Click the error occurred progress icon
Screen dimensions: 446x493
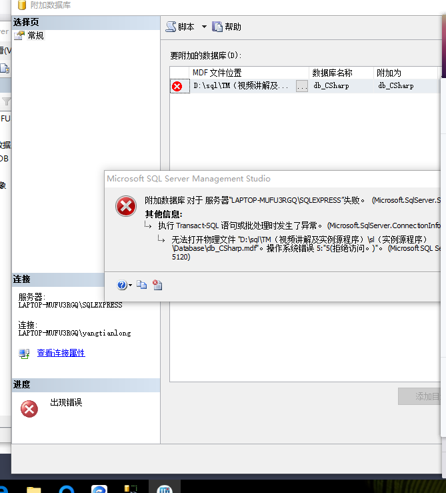pyautogui.click(x=29, y=409)
